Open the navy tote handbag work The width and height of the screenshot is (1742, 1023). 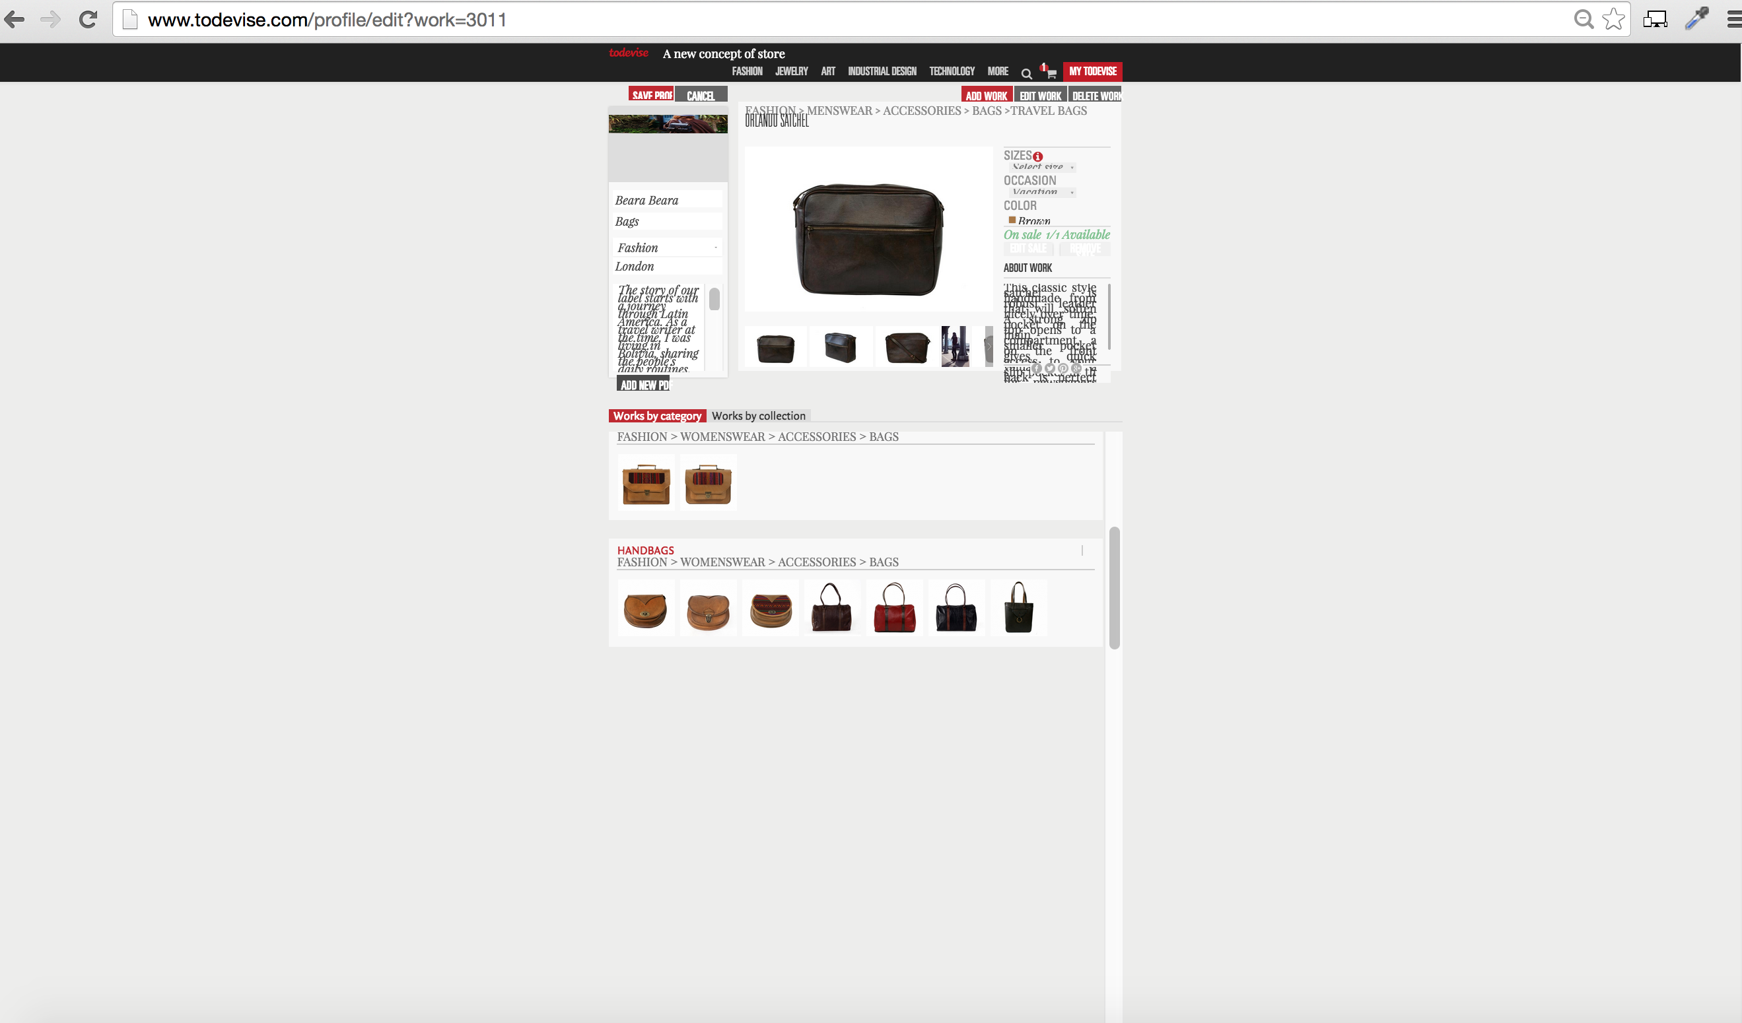(957, 608)
